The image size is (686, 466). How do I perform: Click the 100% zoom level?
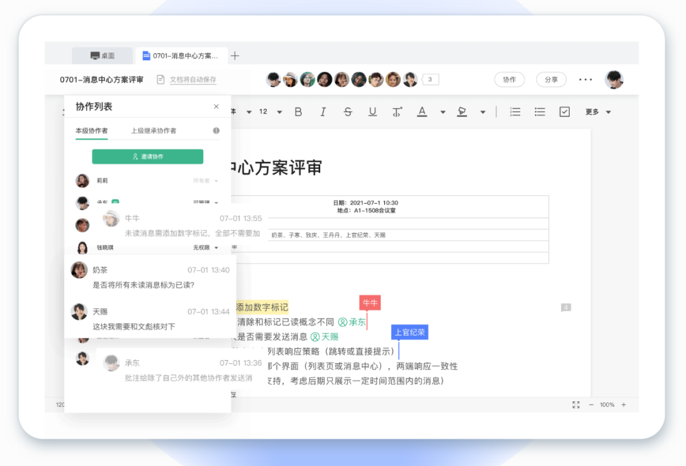point(607,405)
